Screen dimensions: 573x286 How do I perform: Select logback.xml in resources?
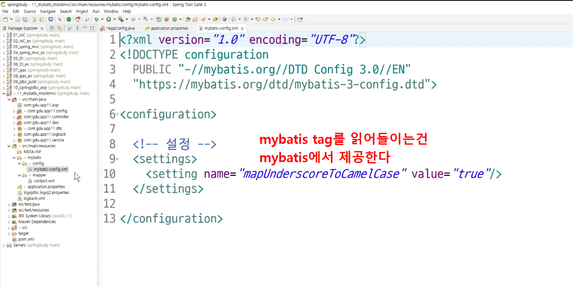34,198
